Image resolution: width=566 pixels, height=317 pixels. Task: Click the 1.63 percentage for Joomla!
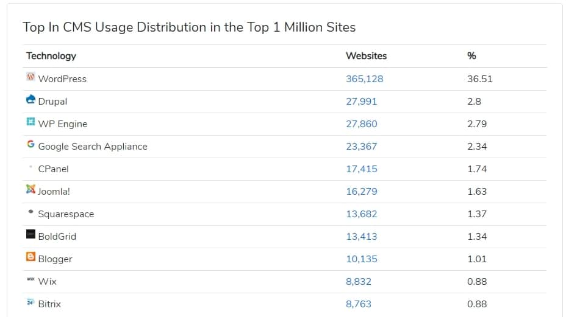[x=477, y=192]
